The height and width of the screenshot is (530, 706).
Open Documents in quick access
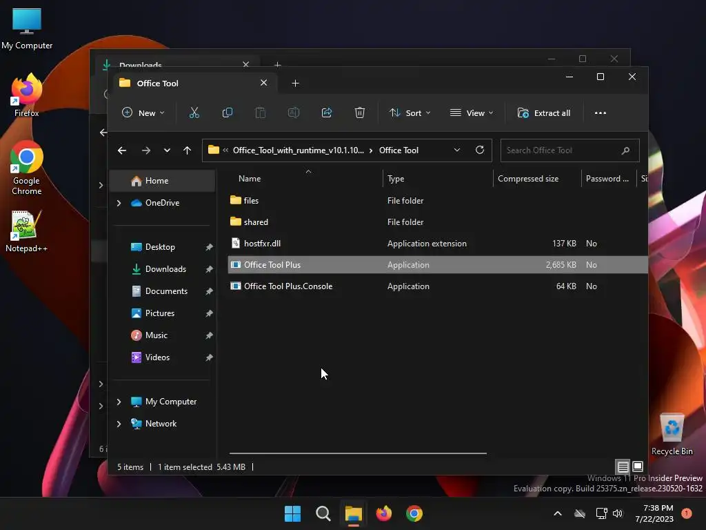[x=163, y=291]
